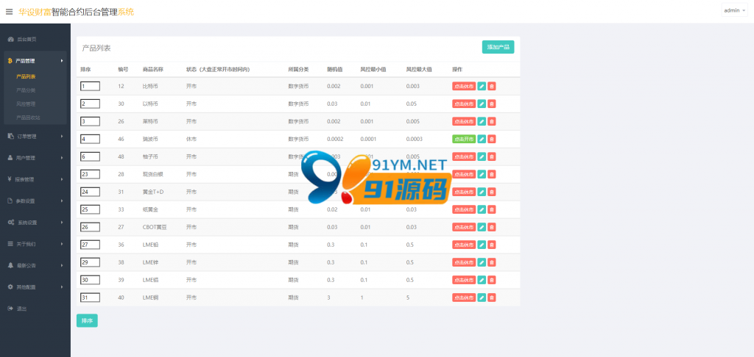Delete the product numbered 40 with trash icon
The height and width of the screenshot is (357, 754).
pyautogui.click(x=491, y=297)
